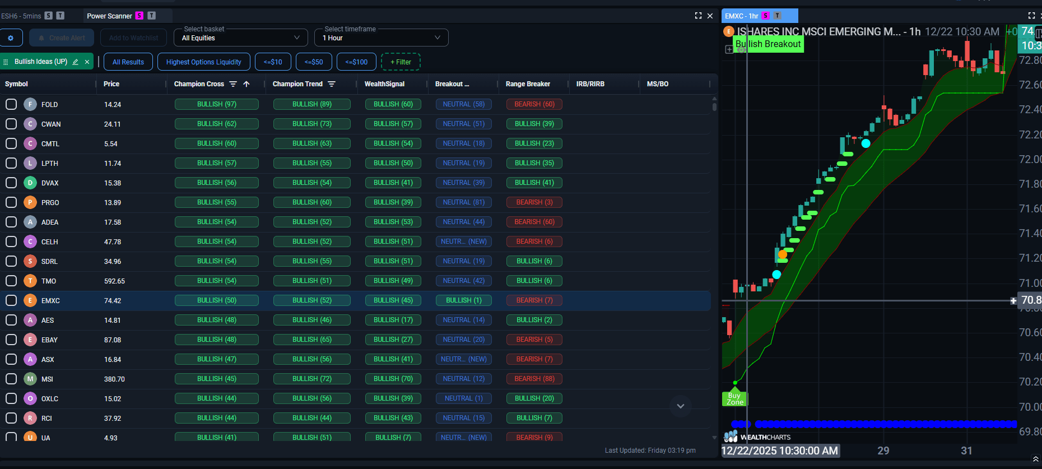Click the MSI symbol avatar icon
This screenshot has height=469, width=1042.
coord(30,379)
